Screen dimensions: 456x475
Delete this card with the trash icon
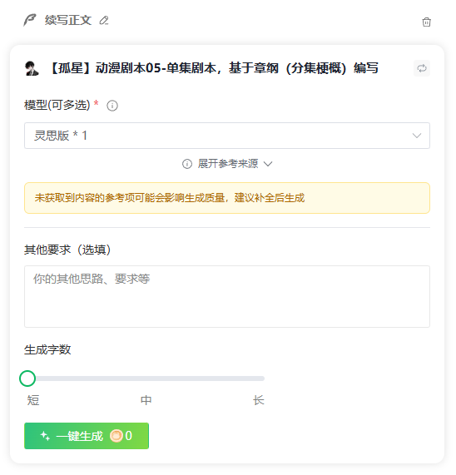tap(426, 22)
